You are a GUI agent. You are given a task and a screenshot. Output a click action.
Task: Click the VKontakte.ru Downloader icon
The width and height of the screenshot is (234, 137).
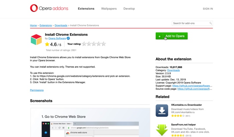(162, 110)
